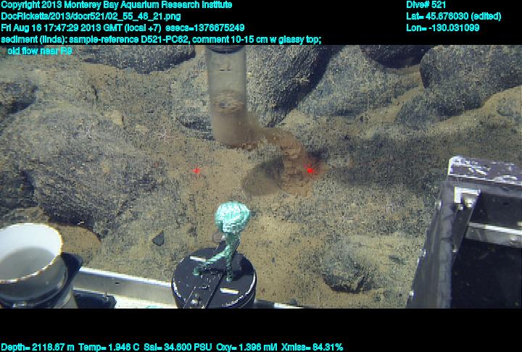The image size is (522, 352).
Task: Click the green rope T-handle knob
Action: tap(232, 217)
